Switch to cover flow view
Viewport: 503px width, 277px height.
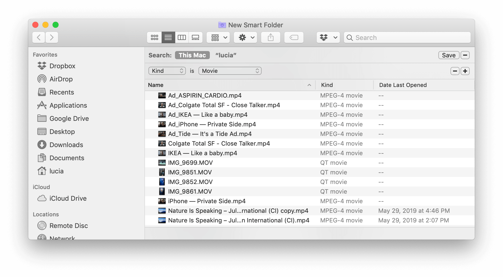pyautogui.click(x=196, y=37)
